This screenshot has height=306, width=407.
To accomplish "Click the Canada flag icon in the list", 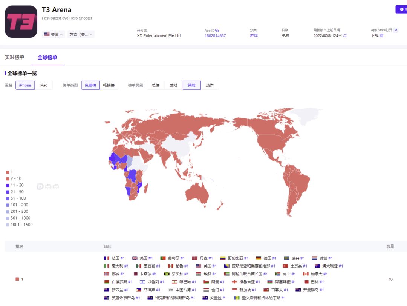I will [306, 274].
